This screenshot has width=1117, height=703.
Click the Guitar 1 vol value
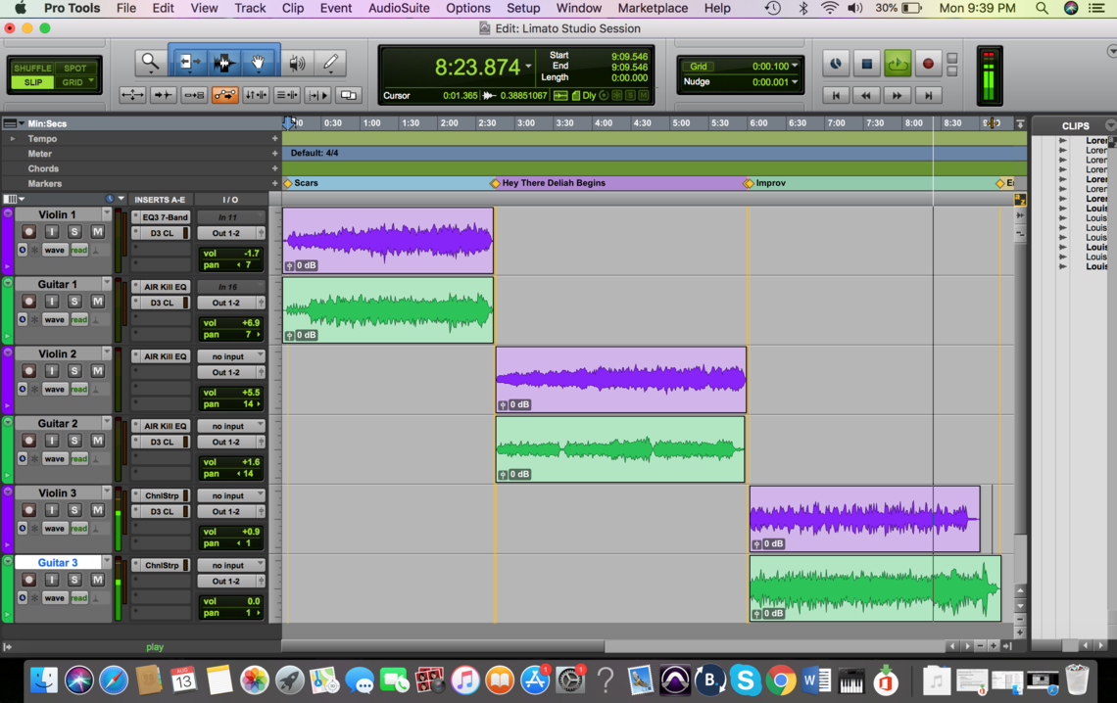(230, 322)
